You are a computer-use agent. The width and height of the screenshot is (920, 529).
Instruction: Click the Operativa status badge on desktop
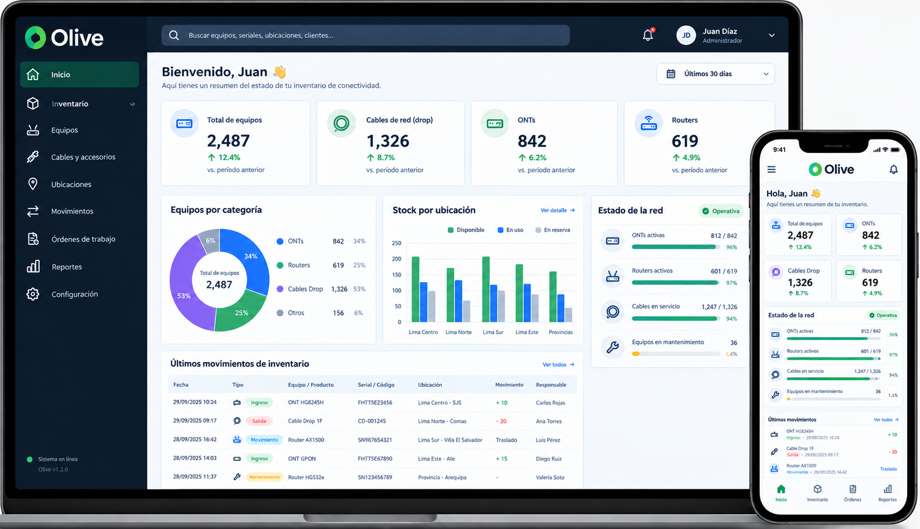[x=721, y=211]
